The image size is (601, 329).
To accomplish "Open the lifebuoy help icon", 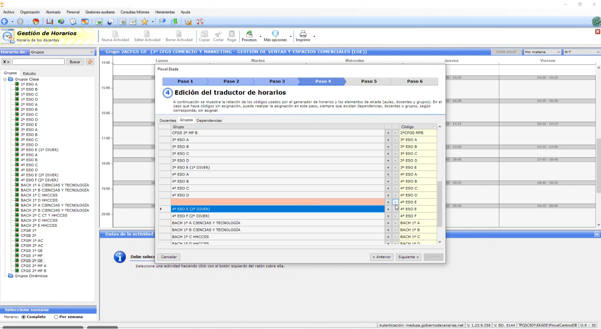I will point(200,22).
